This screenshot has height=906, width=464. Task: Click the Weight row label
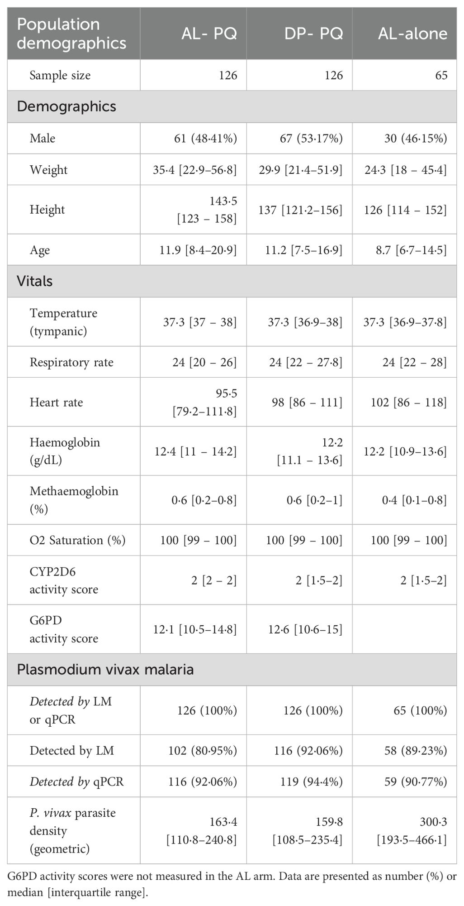(48, 170)
